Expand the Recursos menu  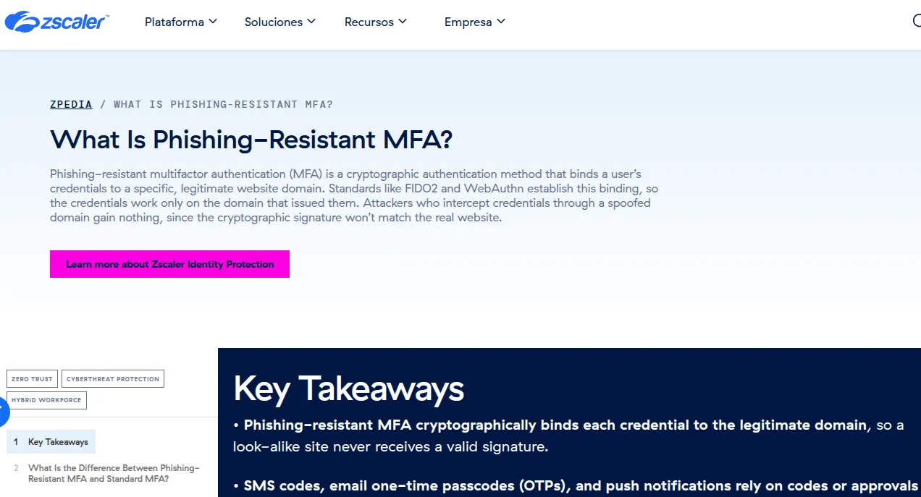click(376, 22)
